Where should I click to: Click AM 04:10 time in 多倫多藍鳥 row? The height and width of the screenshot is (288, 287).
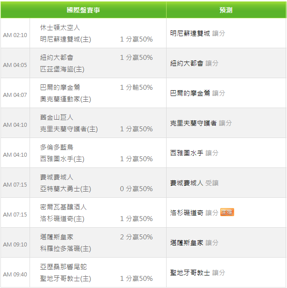click(15, 155)
